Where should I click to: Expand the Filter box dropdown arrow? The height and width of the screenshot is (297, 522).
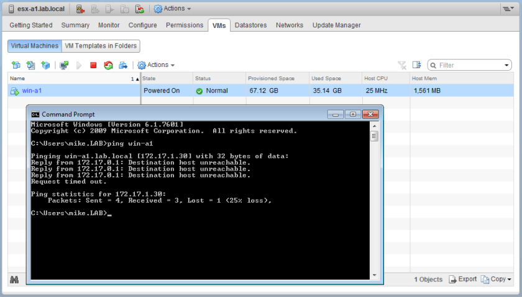507,65
